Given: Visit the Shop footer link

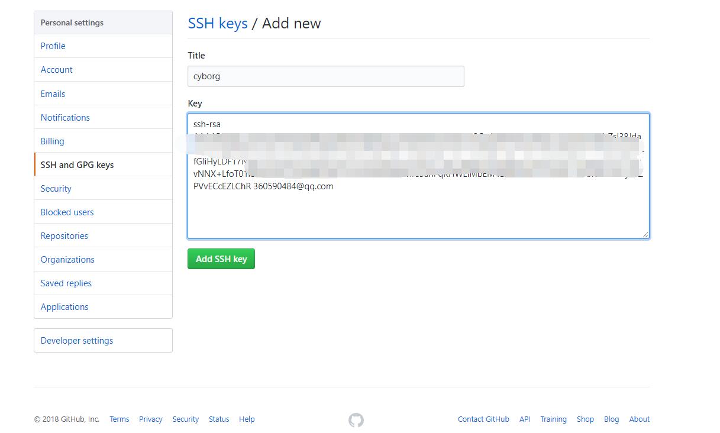Looking at the screenshot, I should pos(585,419).
